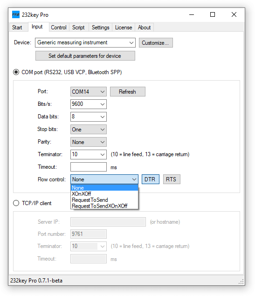Screen dimensions: 255x296
Task: Click the TCP/IP Timeout field
Action: 88,259
